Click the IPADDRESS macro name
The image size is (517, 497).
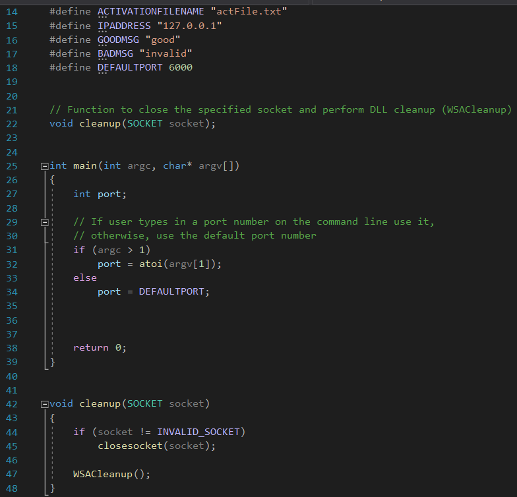(124, 26)
